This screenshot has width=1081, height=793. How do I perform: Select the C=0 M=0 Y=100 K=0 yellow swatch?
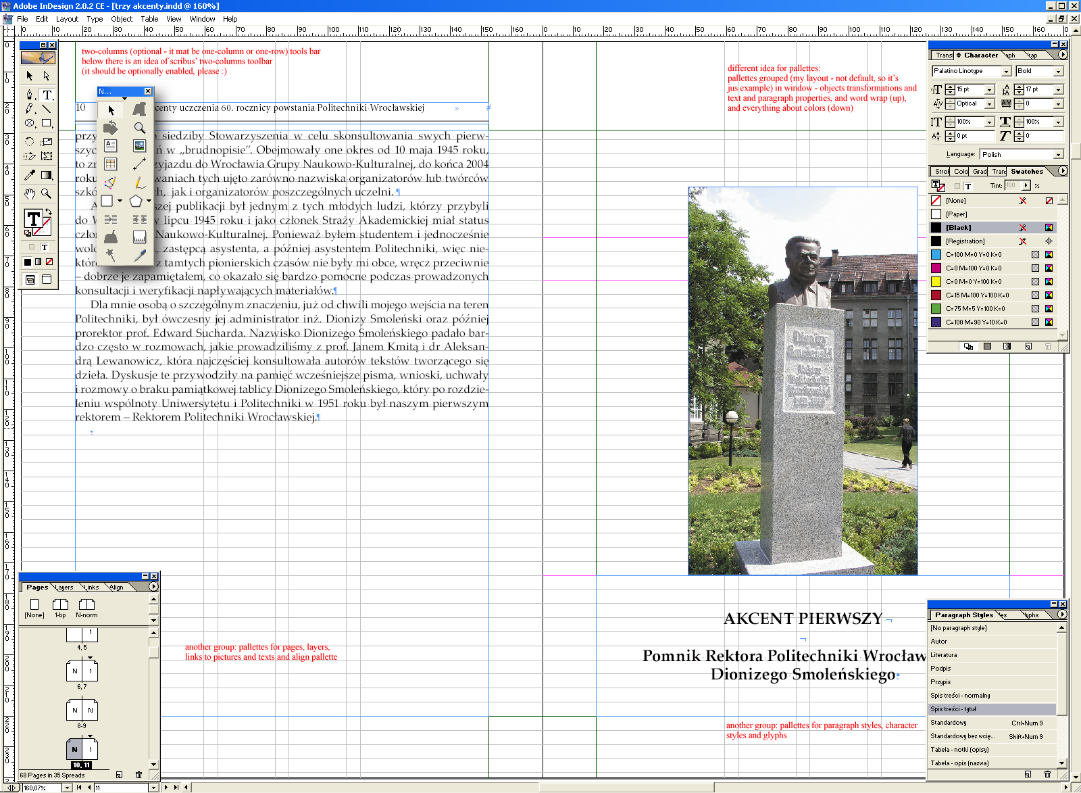[974, 282]
